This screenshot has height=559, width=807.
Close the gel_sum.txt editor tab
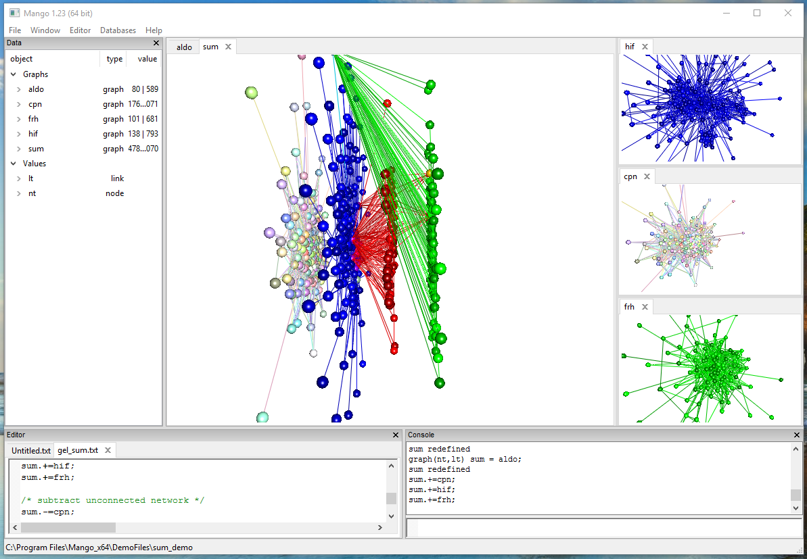pos(107,450)
